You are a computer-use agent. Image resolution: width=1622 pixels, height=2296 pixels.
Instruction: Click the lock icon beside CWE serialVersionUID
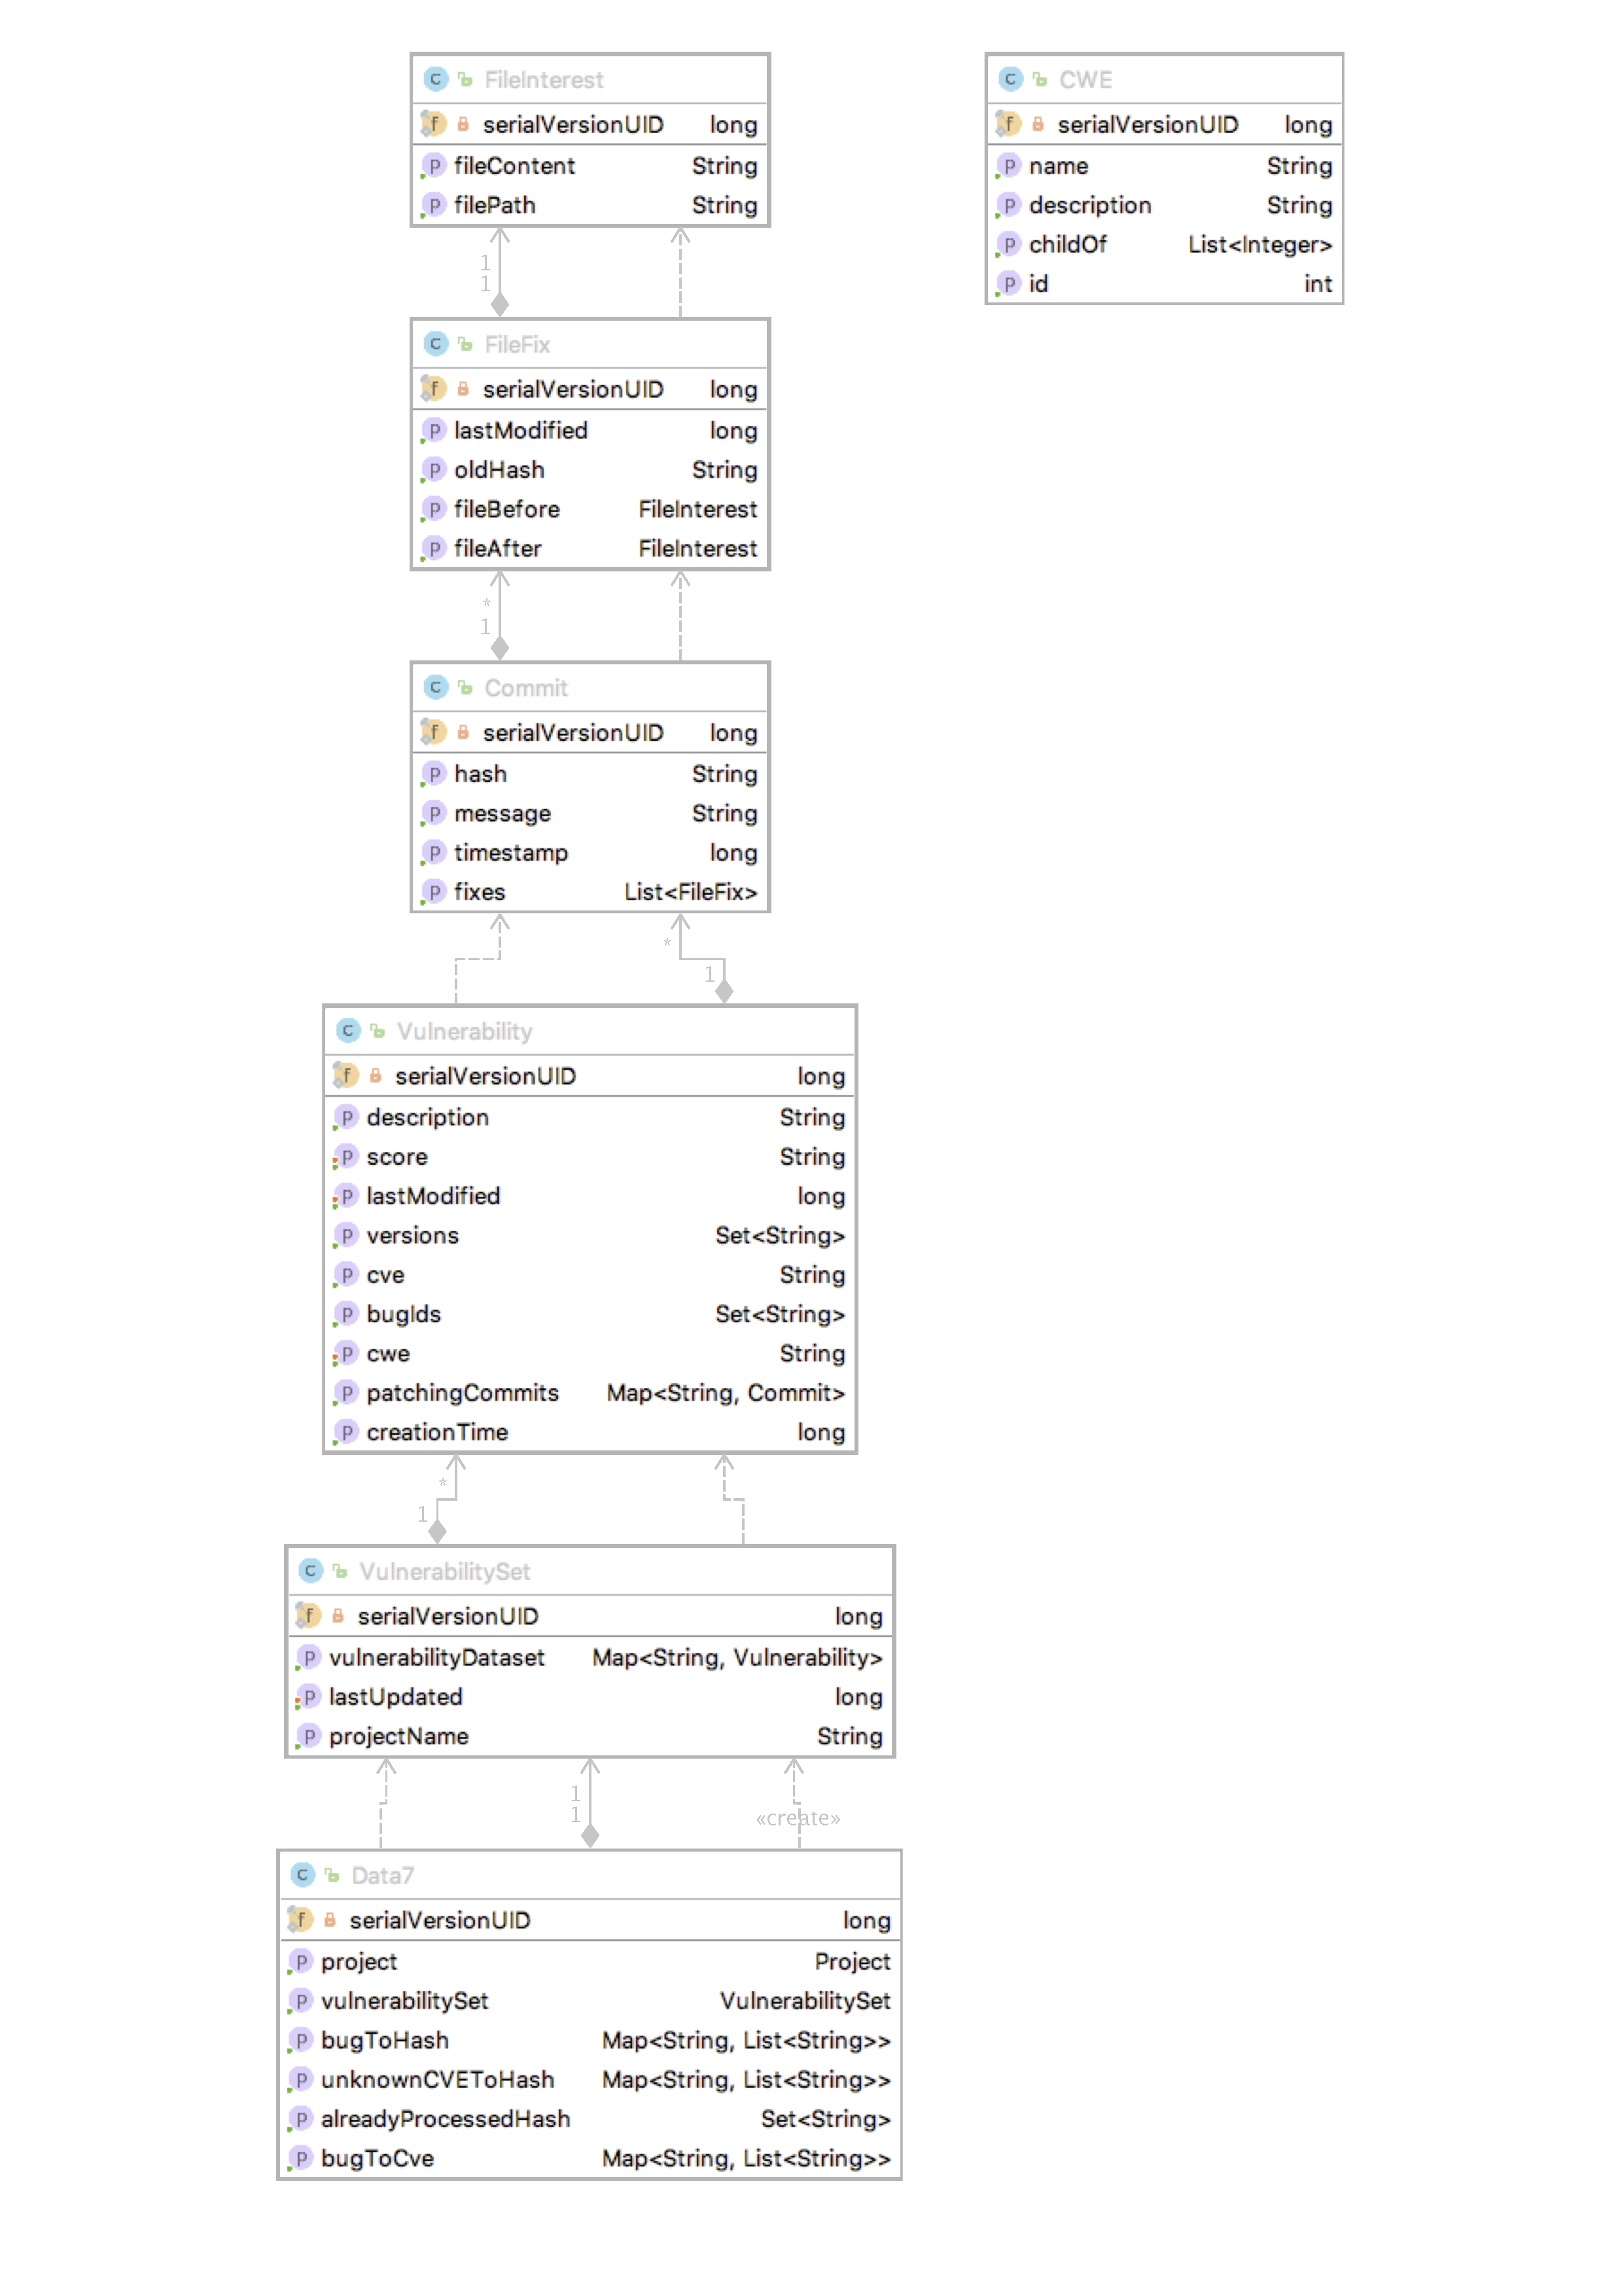click(x=1037, y=124)
